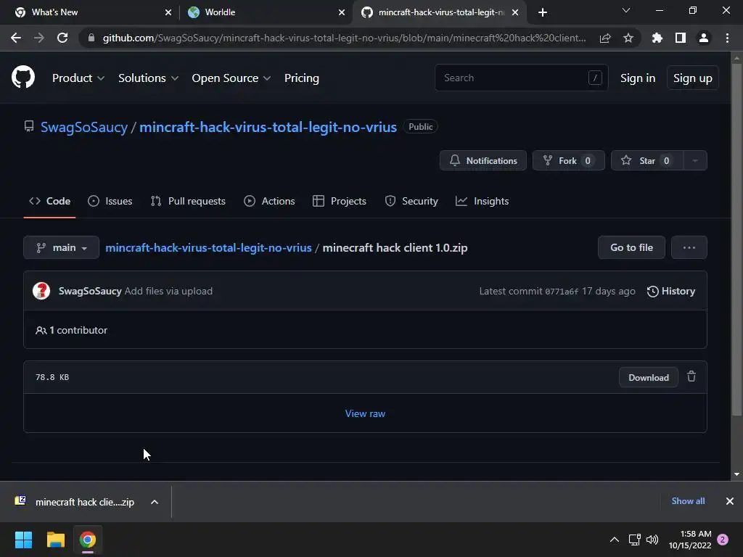Go to the Pricing page
The height and width of the screenshot is (557, 743).
301,78
